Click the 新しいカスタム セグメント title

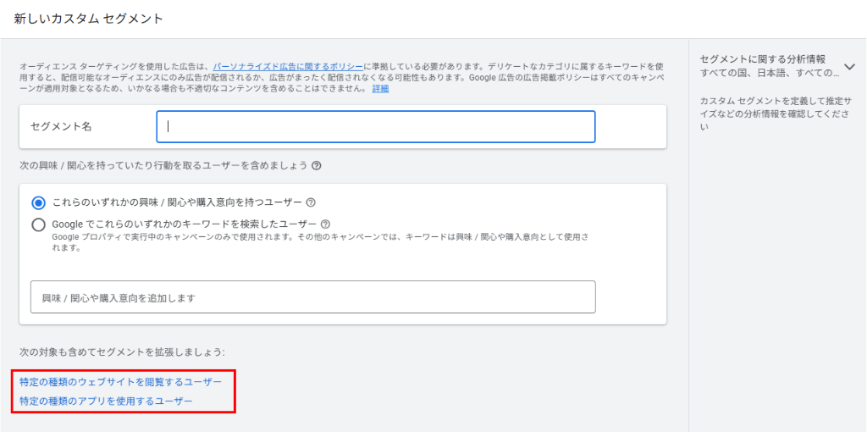click(x=88, y=19)
